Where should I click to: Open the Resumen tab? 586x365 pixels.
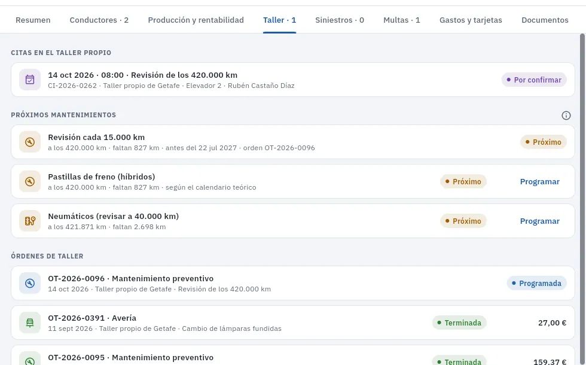pyautogui.click(x=33, y=20)
